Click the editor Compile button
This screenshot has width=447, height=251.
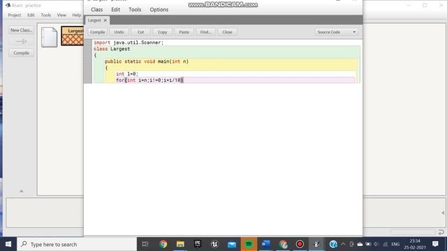98,32
